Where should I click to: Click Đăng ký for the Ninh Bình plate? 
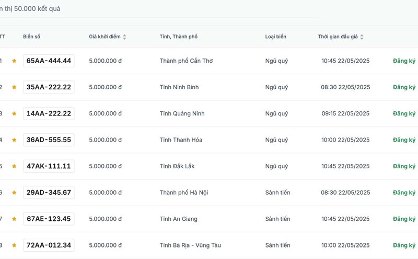coord(404,87)
